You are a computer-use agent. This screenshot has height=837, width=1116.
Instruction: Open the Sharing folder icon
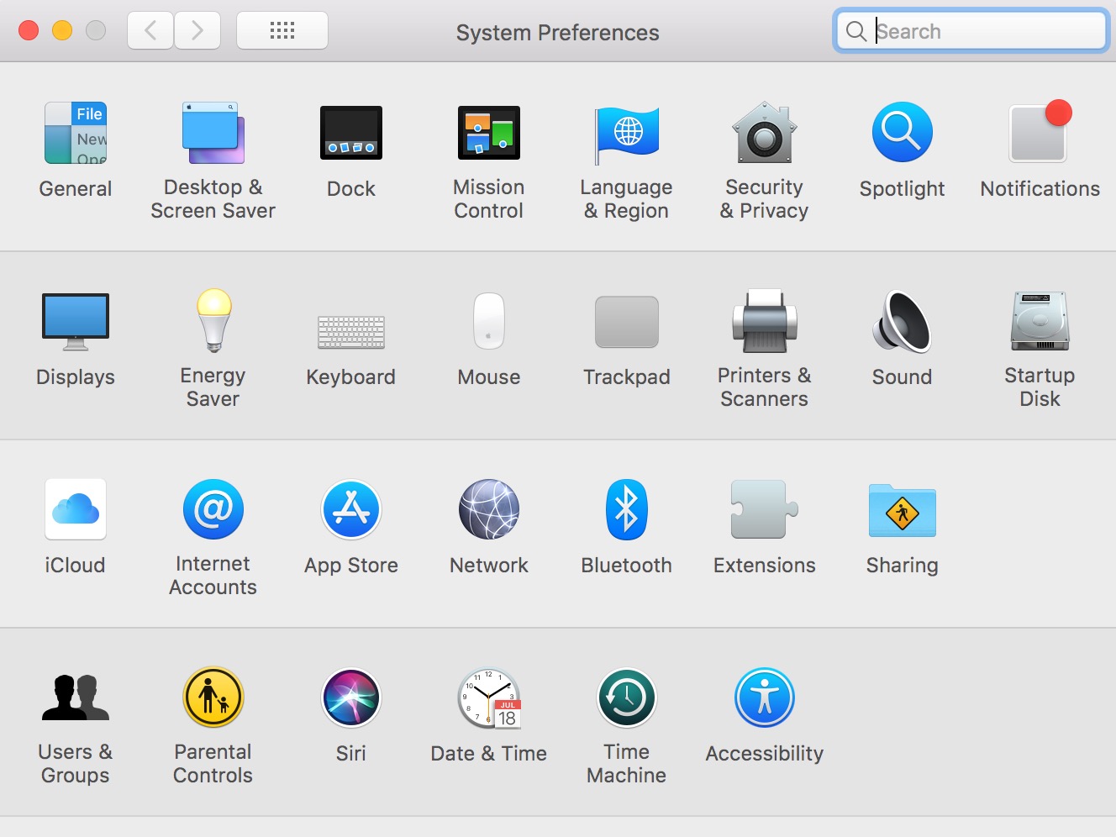click(x=903, y=509)
